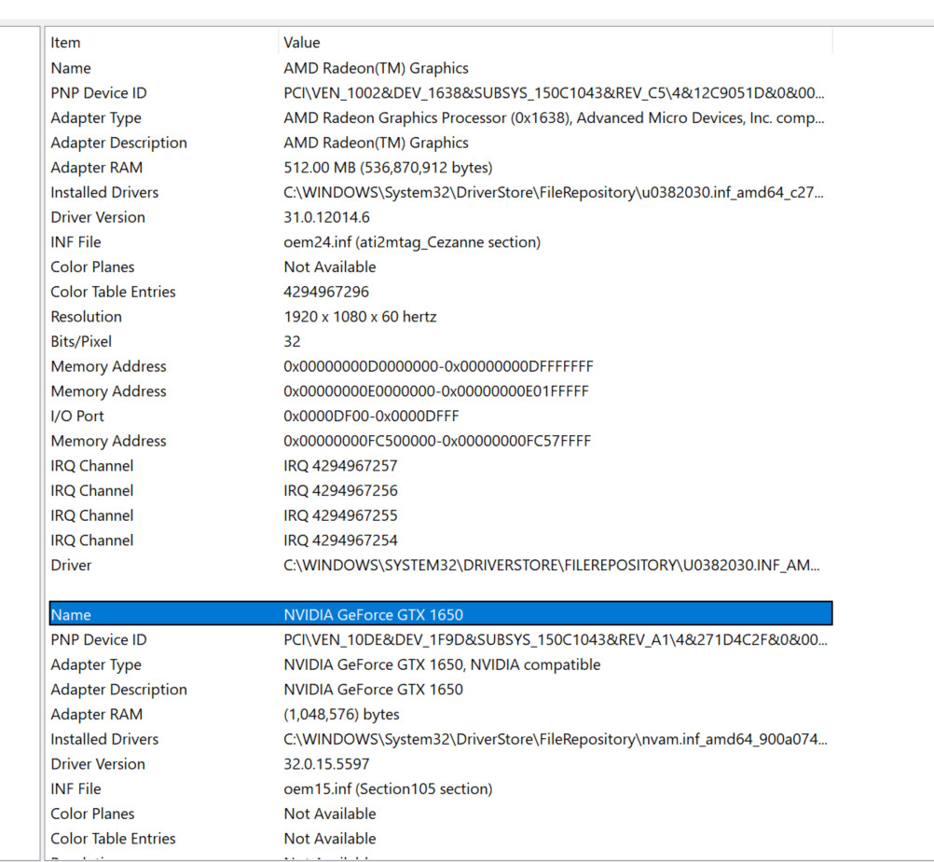Select Driver row with U0382030.INF_AM path
Screen dimensions: 934x862
[441, 566]
